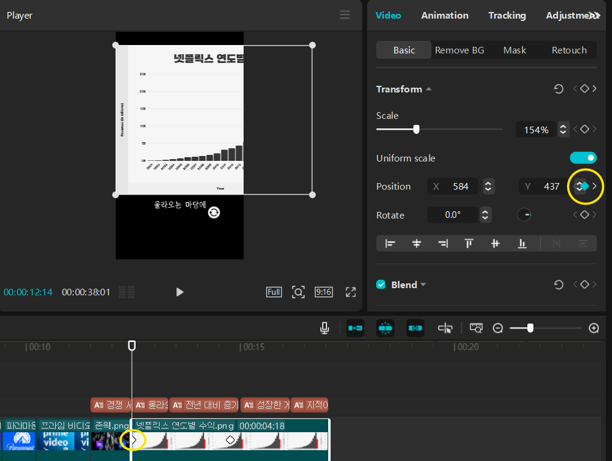
Task: Select the 프라임 비디오 clip
Action: (63, 439)
